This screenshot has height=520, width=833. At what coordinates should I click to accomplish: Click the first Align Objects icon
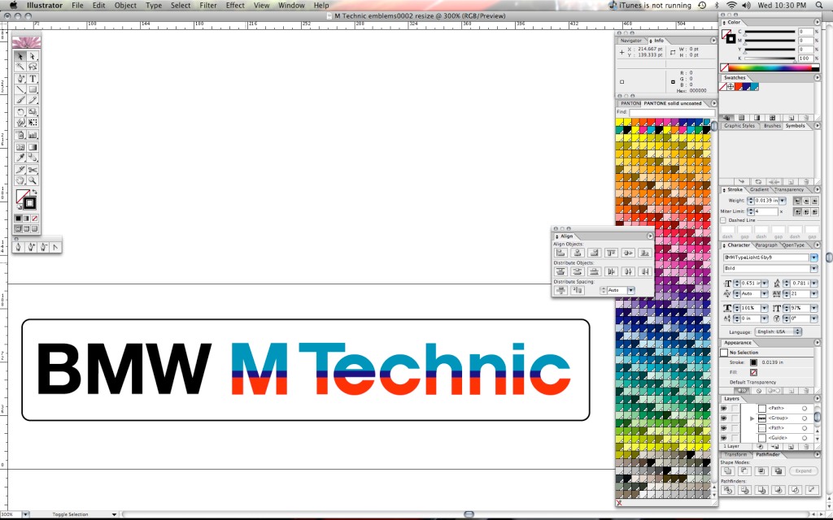pyautogui.click(x=560, y=253)
